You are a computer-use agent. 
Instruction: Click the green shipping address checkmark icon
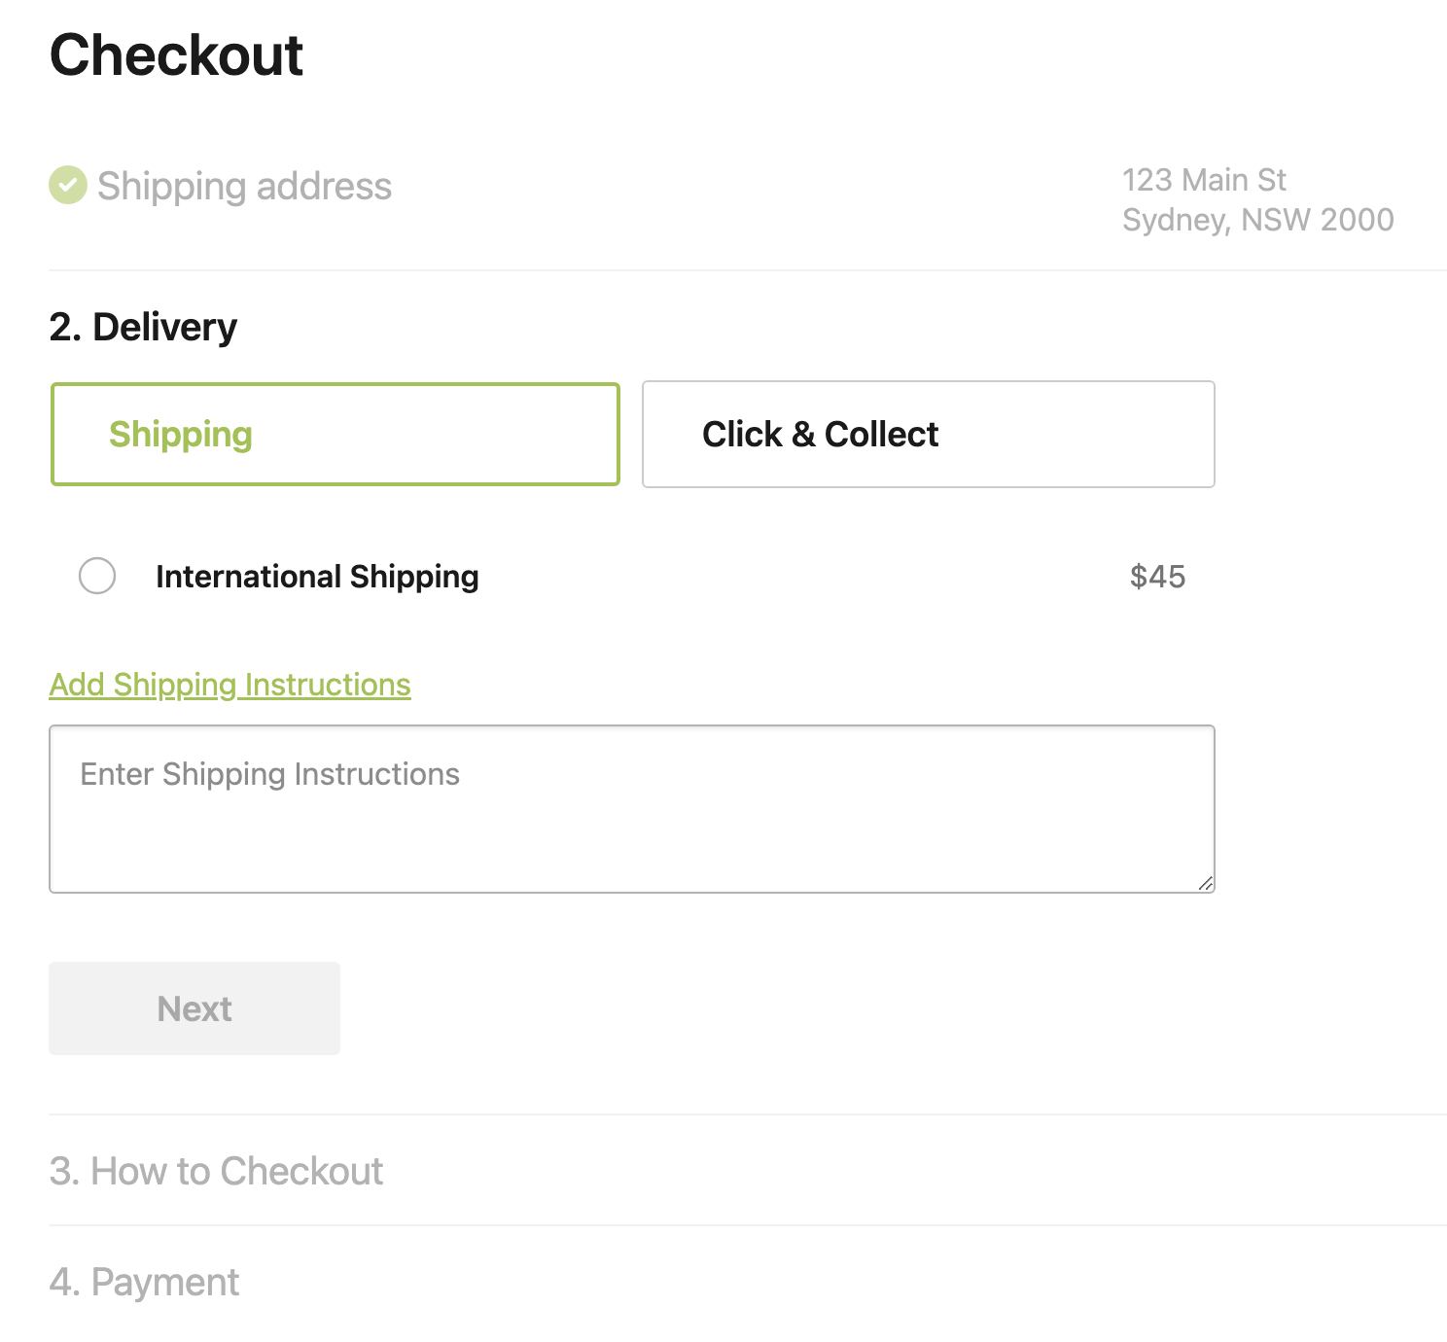[x=67, y=185]
